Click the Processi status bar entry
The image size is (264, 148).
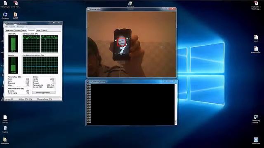tap(9, 99)
